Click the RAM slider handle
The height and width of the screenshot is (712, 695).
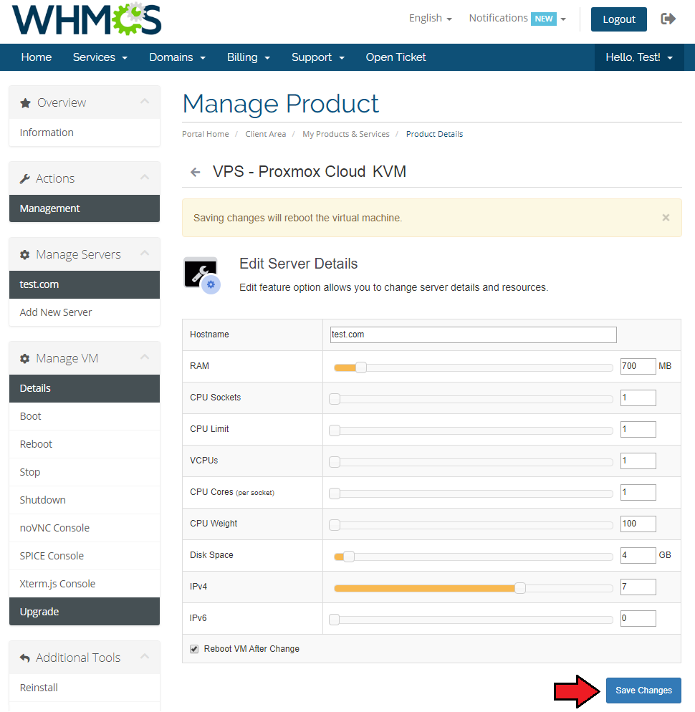click(361, 367)
